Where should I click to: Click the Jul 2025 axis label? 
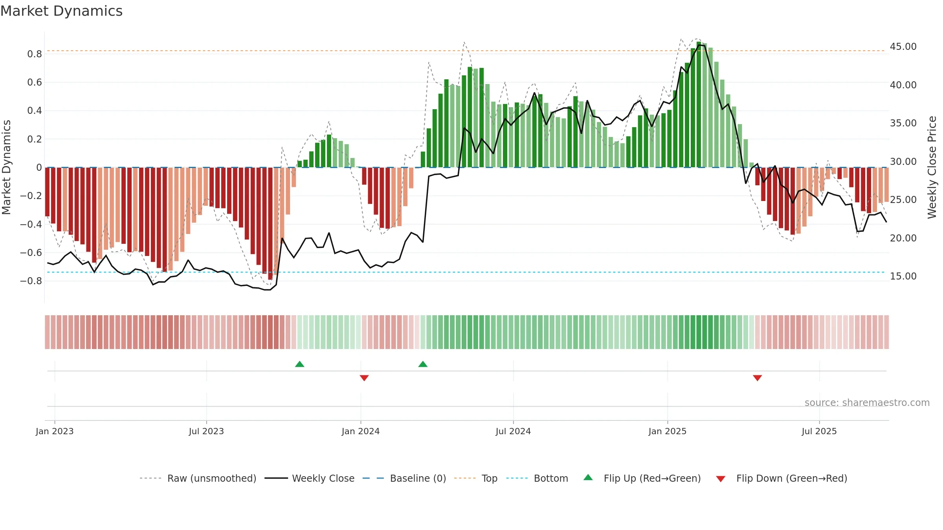(x=819, y=431)
